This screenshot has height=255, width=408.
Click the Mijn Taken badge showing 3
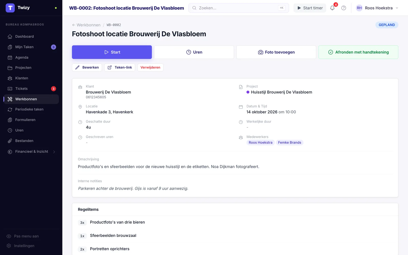tap(54, 47)
